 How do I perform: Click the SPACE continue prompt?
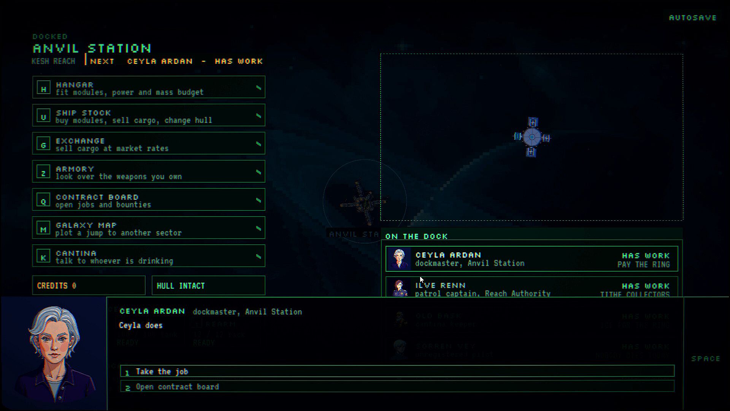706,358
